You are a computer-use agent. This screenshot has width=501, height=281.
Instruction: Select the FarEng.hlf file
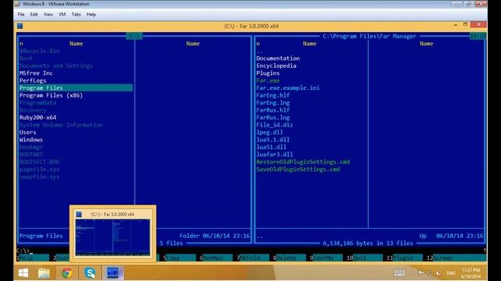pos(273,95)
